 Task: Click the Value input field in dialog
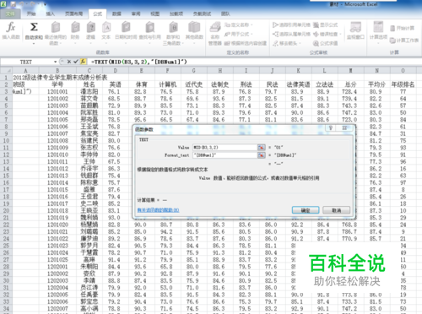pos(225,147)
